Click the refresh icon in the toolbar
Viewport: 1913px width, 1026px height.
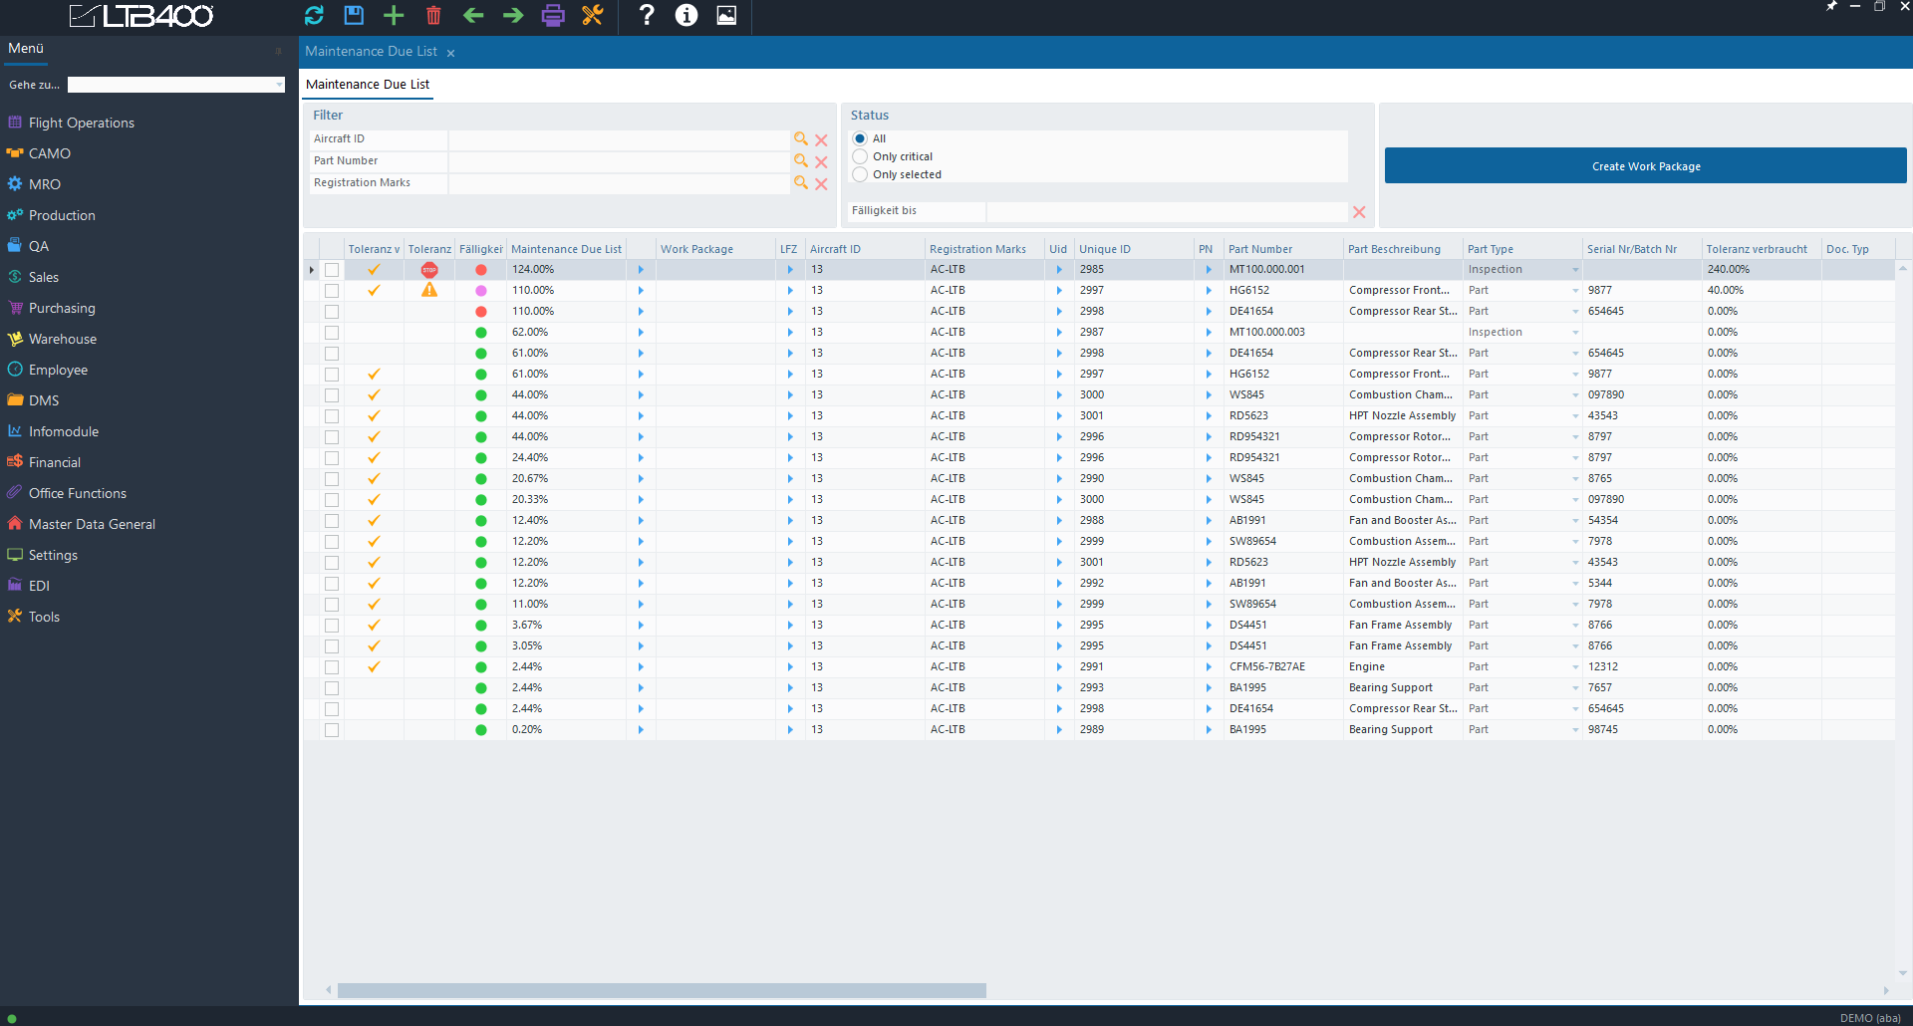coord(314,15)
